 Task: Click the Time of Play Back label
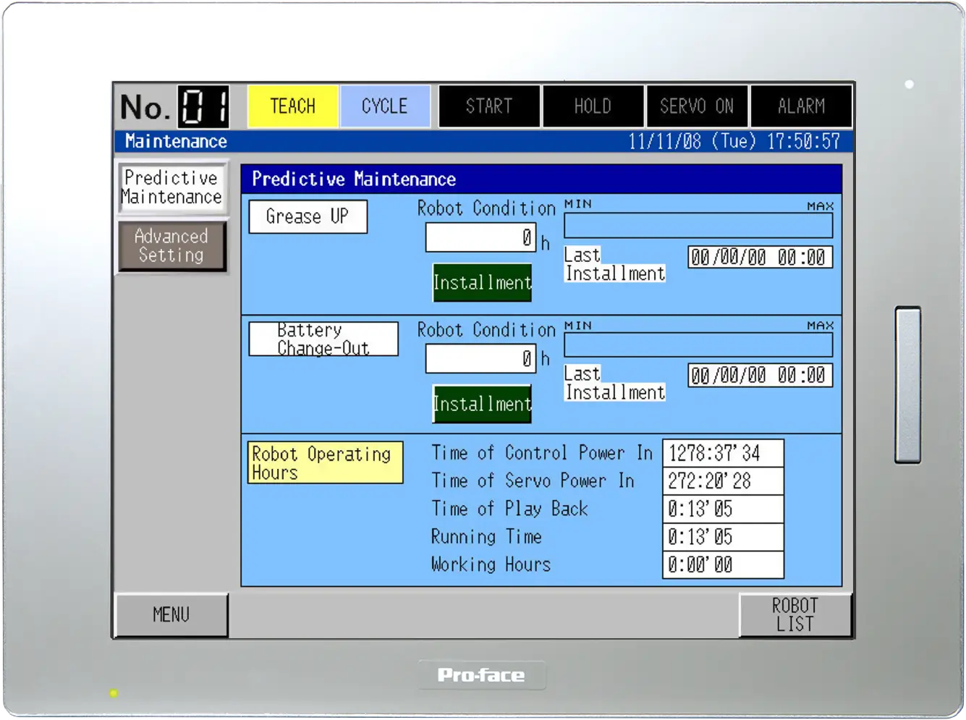click(x=510, y=509)
